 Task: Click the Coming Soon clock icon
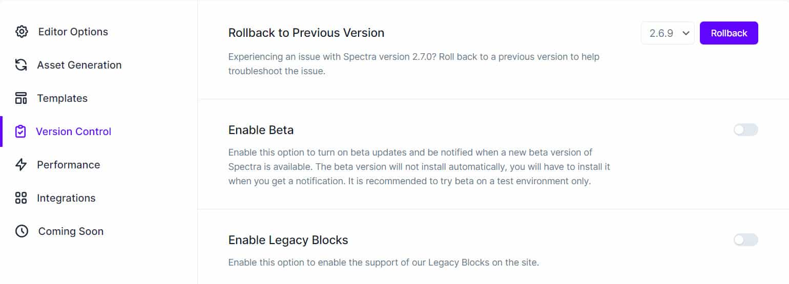(22, 231)
